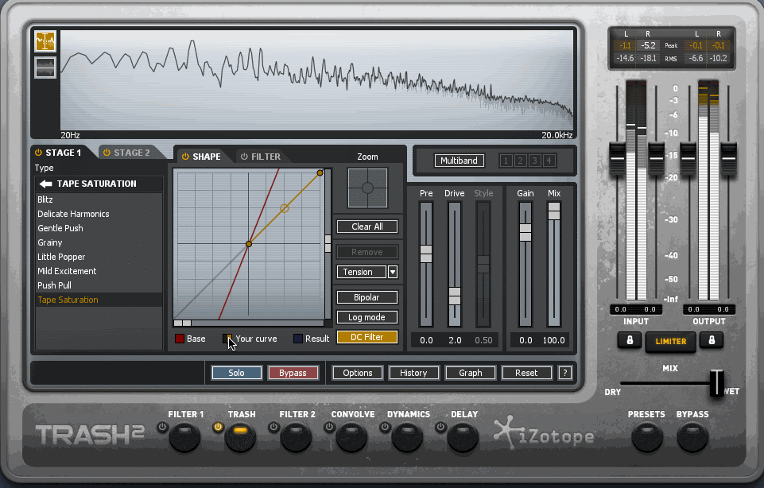Click the back arrow beside TAPE SATURATION

46,184
